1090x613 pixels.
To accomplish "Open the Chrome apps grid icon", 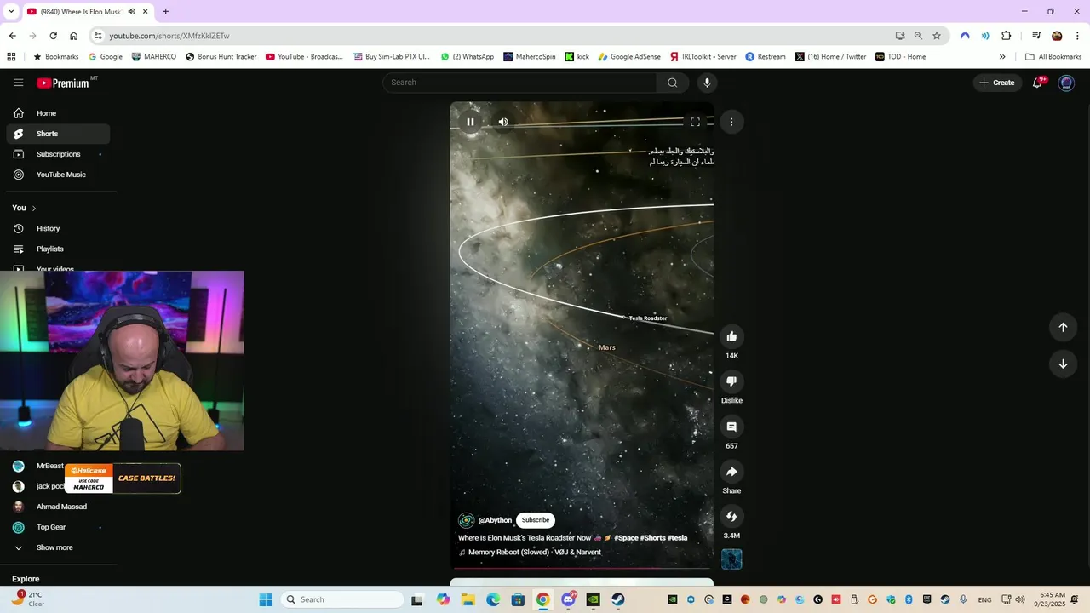I will coord(11,57).
